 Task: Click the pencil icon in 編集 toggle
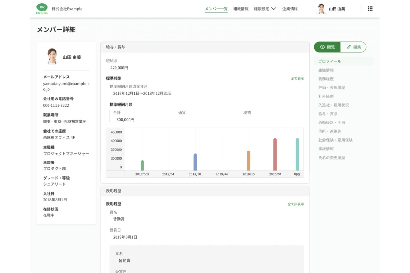point(349,47)
